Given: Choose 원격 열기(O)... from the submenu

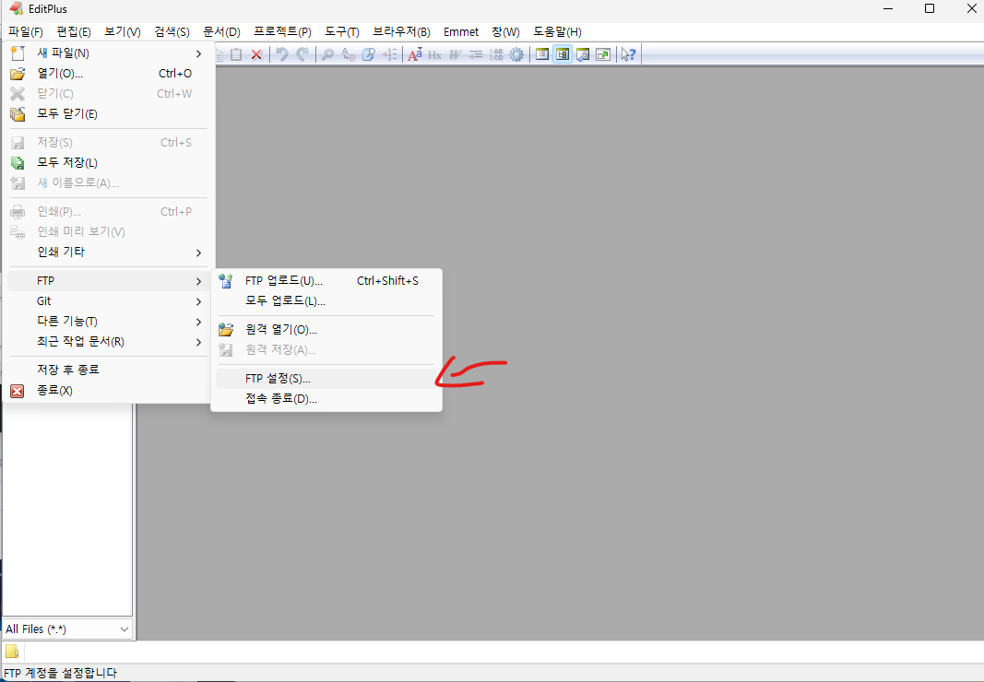Looking at the screenshot, I should pyautogui.click(x=326, y=329).
